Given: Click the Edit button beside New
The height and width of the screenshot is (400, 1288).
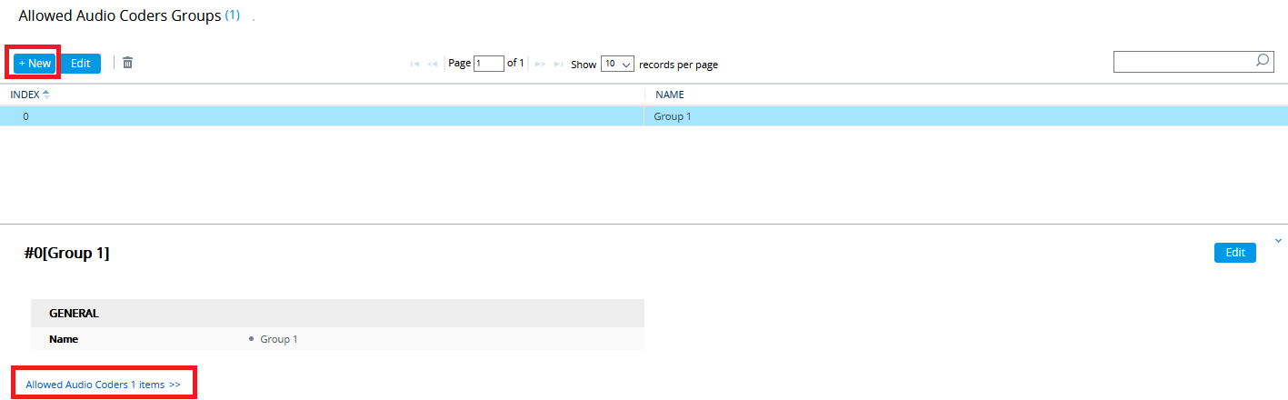Looking at the screenshot, I should click(x=81, y=64).
